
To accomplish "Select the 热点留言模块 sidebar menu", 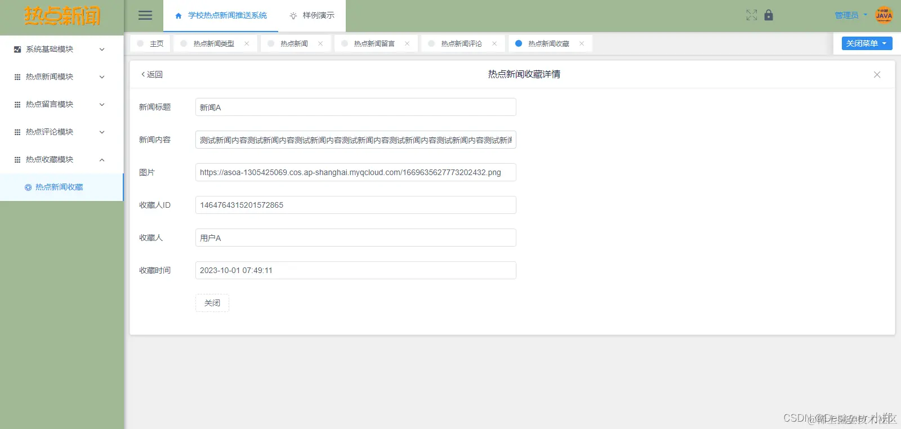I will click(x=61, y=105).
